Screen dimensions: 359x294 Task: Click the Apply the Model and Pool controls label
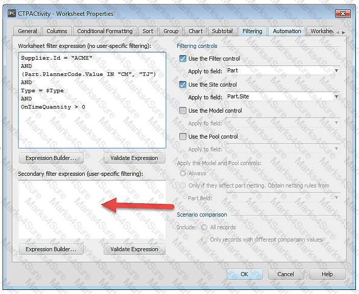coord(219,163)
